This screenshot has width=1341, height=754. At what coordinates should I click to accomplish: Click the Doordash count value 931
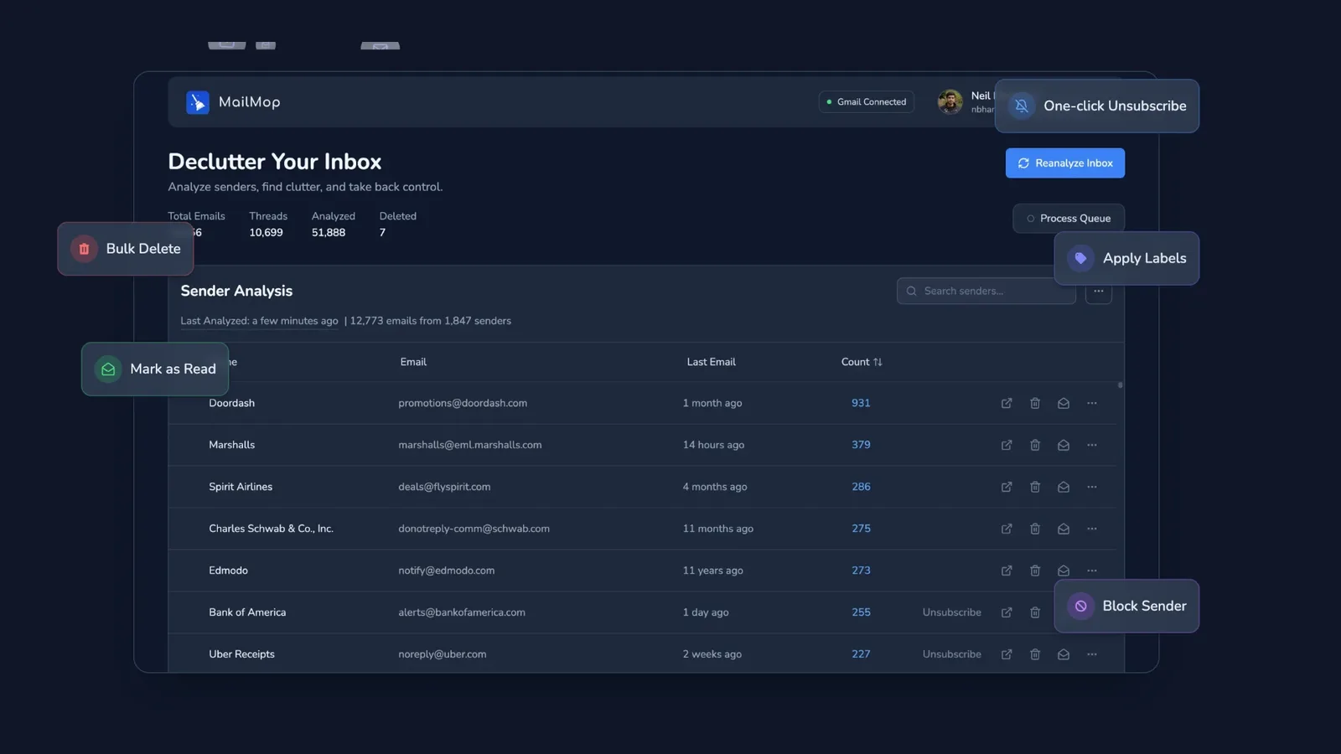coord(861,403)
